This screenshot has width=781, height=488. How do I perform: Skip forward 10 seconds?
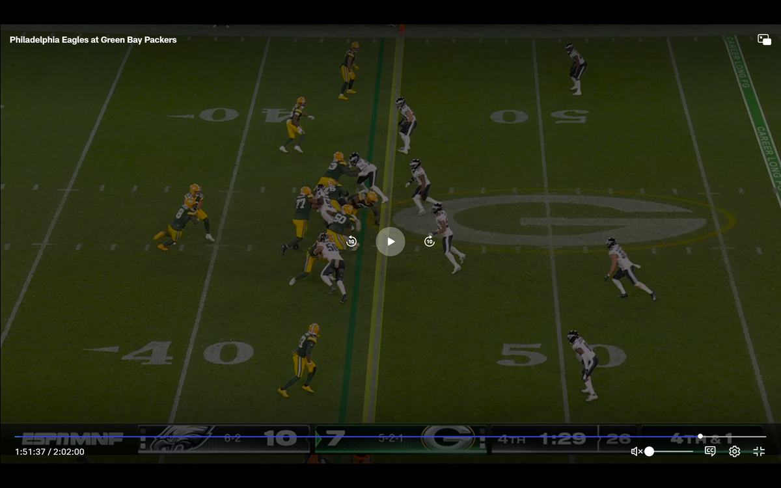(430, 241)
